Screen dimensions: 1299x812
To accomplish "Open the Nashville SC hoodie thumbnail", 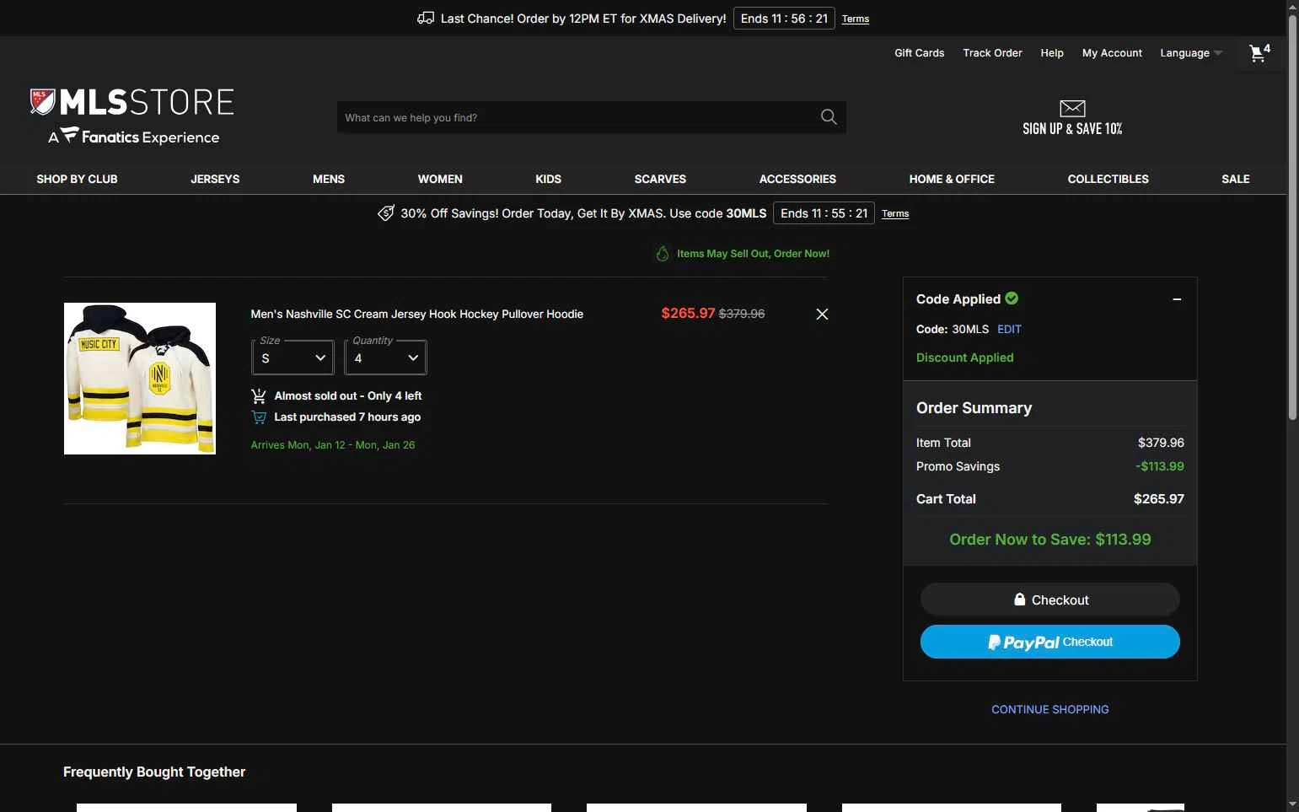I will (140, 379).
